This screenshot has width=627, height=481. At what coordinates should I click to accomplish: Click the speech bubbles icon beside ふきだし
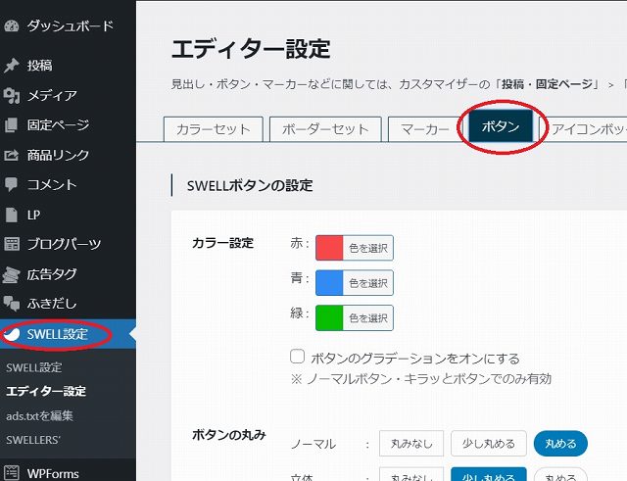pyautogui.click(x=12, y=304)
